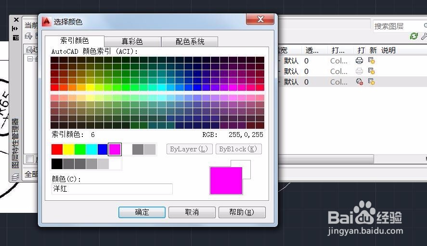Open help with 帮助(H) button
Screen dimensions: 427x246
tap(242, 212)
